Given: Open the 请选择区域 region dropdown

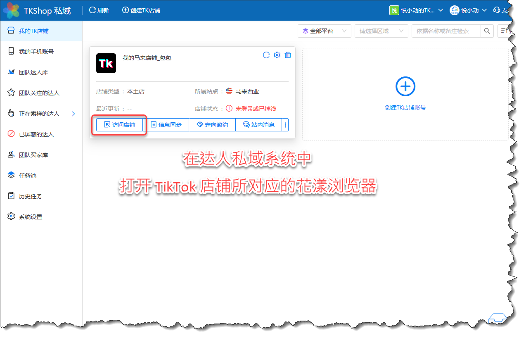Looking at the screenshot, I should pyautogui.click(x=381, y=31).
